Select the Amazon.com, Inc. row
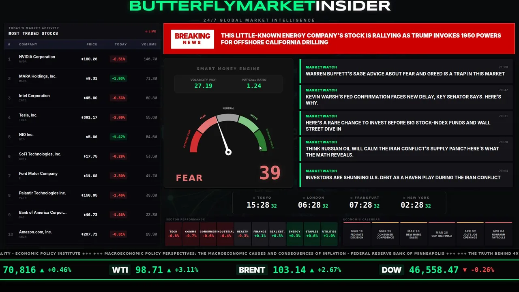Viewport: 519px width, 292px height. (82, 234)
